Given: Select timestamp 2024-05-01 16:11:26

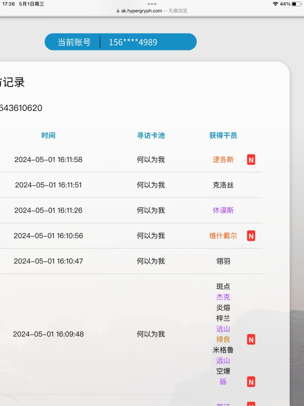Looking at the screenshot, I should coord(48,210).
